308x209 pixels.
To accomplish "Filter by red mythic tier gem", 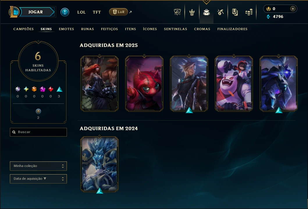I will tap(51, 89).
